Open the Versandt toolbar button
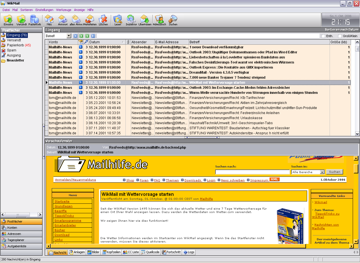Viewport: 360px width, 263px height. 21,20
